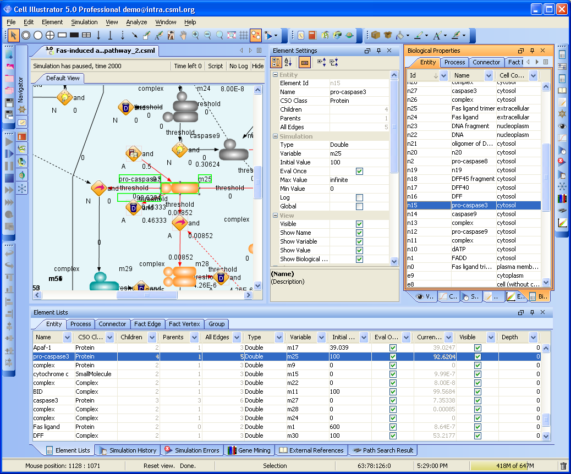Click the save disk icon on left sidebar
The height and width of the screenshot is (474, 571).
pos(9,102)
